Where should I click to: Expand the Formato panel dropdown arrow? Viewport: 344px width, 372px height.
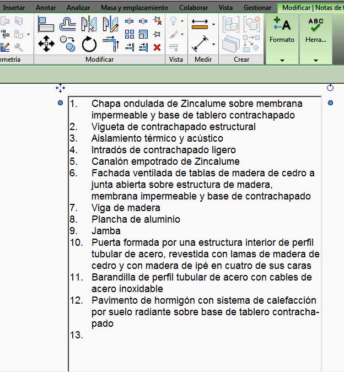(282, 60)
